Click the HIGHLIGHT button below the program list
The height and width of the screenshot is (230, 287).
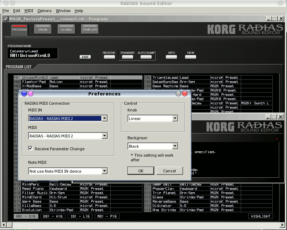tap(261, 216)
